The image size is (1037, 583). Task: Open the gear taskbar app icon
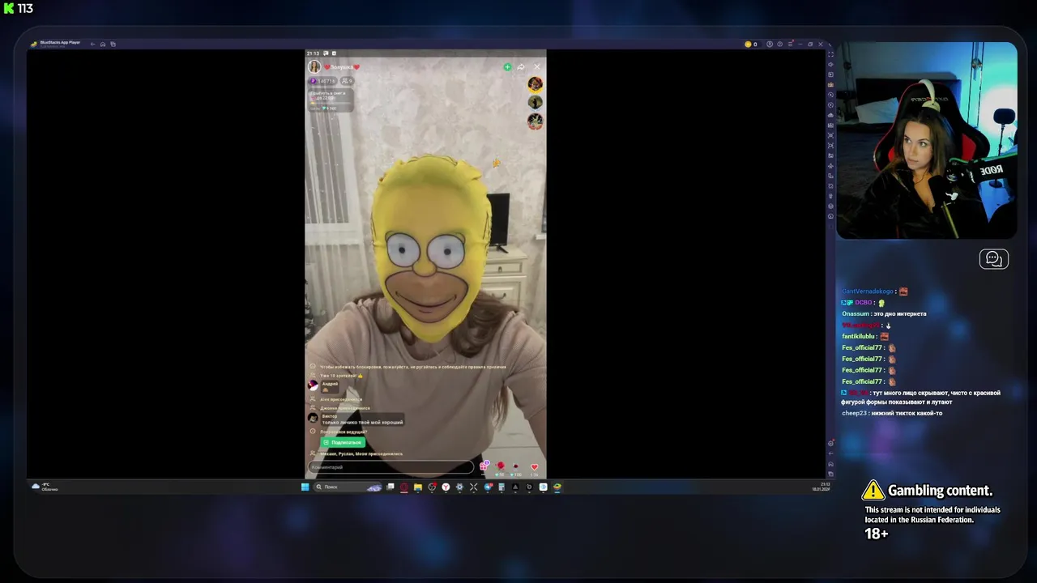(459, 487)
